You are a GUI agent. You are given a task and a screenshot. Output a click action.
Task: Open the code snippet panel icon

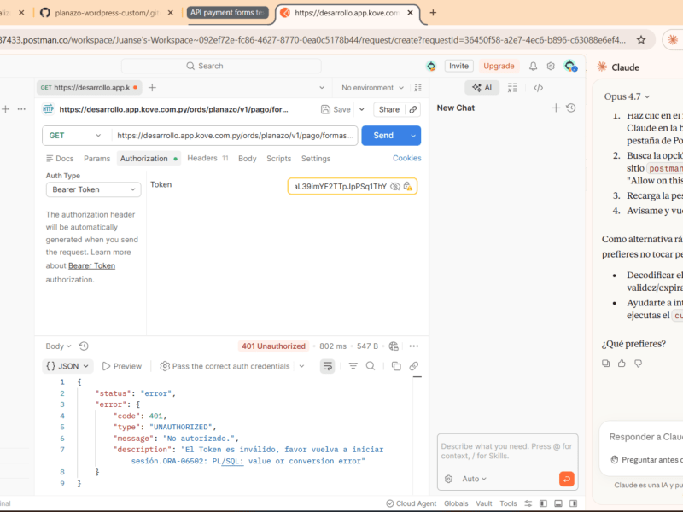(x=539, y=88)
